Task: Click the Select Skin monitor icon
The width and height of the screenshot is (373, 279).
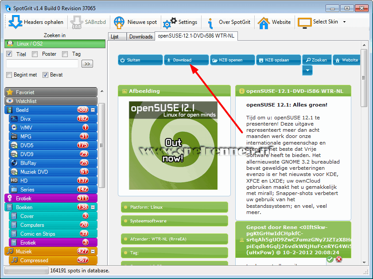Action: [304, 23]
